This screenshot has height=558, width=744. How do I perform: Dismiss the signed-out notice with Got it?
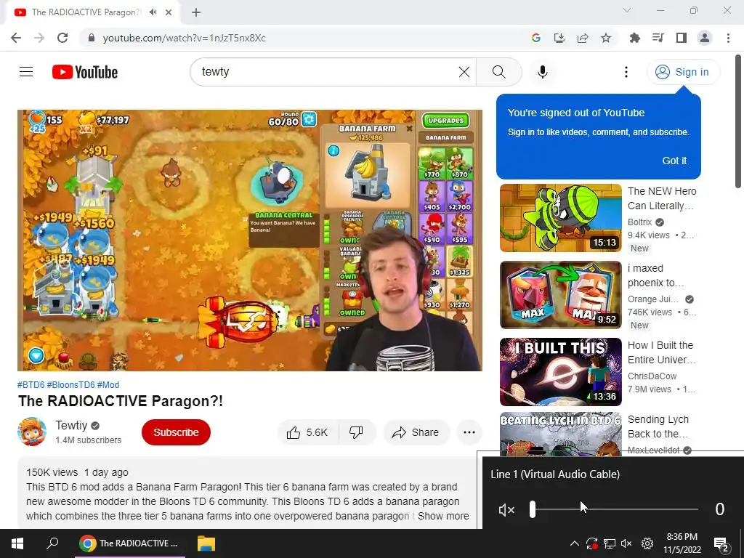coord(674,161)
